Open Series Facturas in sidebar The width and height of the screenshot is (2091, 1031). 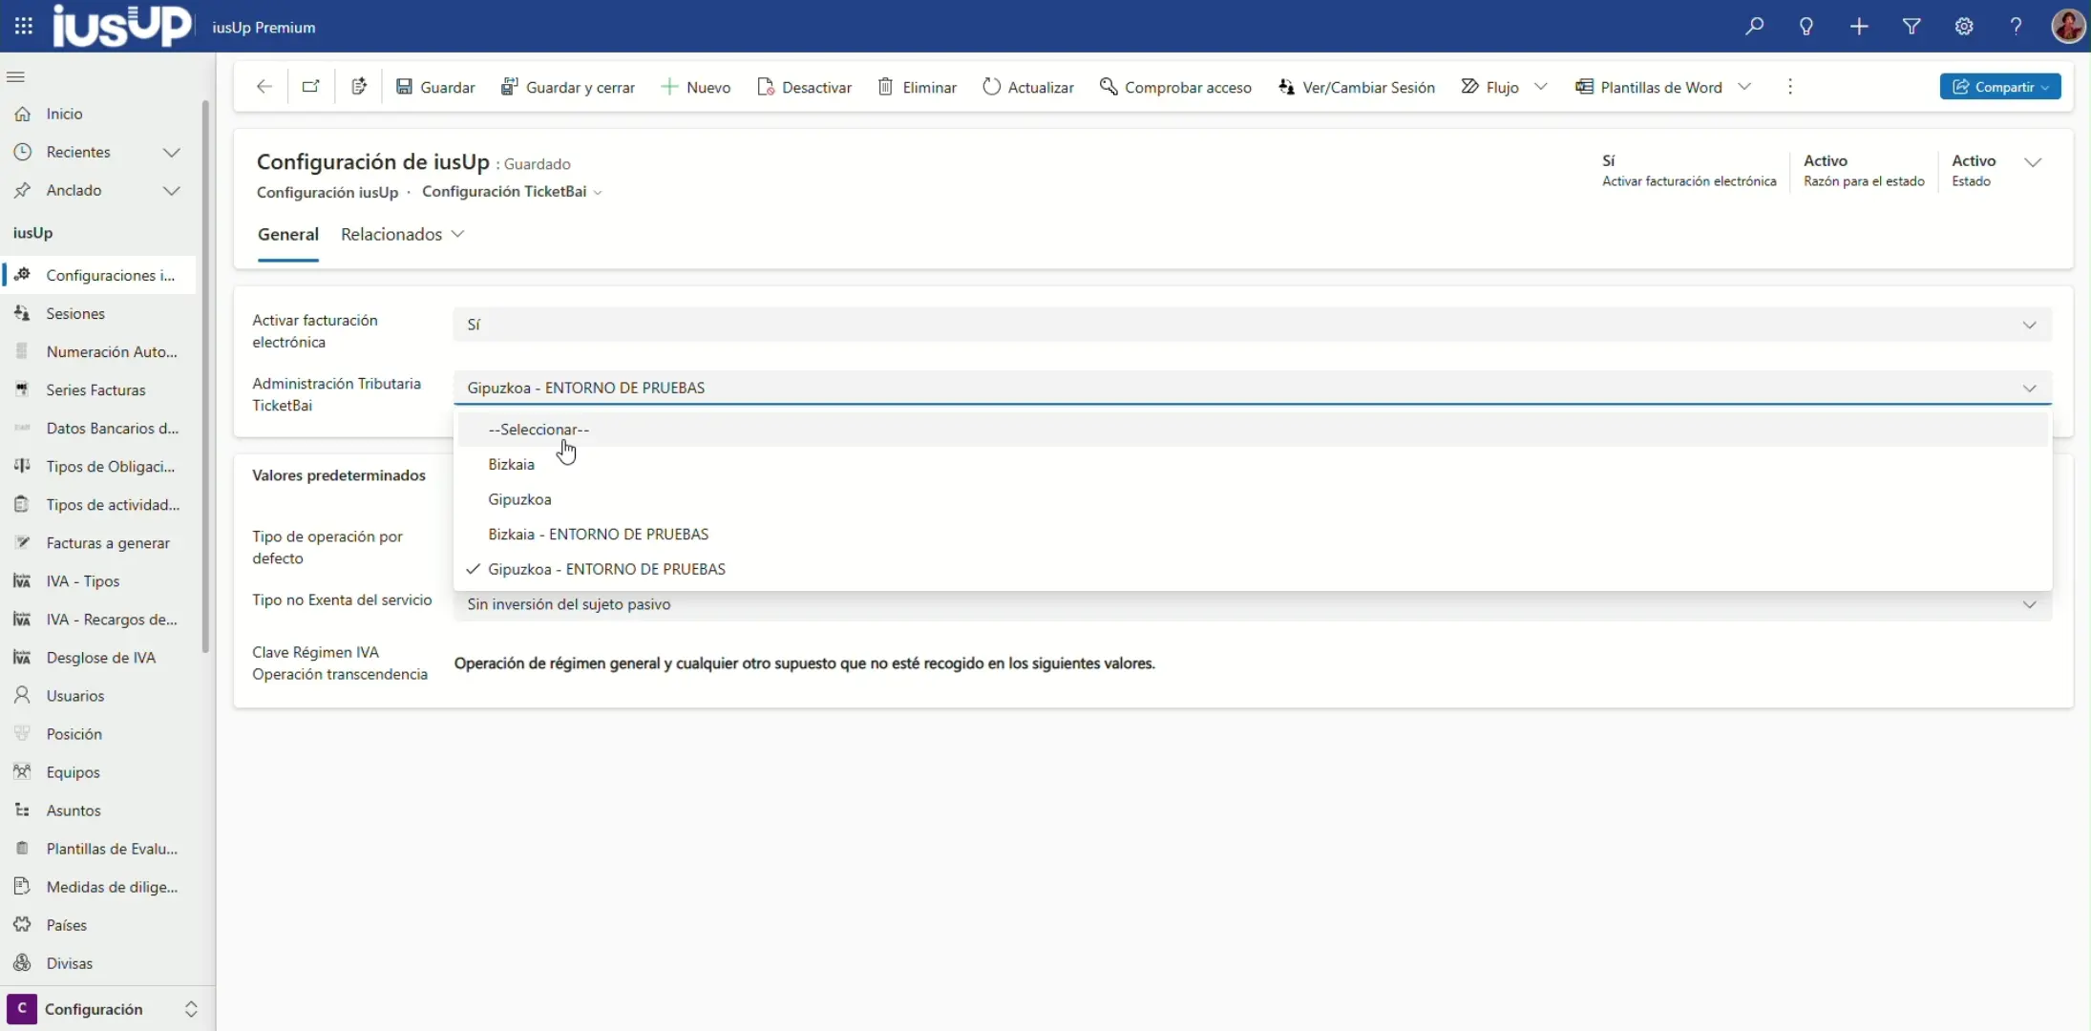pyautogui.click(x=95, y=389)
